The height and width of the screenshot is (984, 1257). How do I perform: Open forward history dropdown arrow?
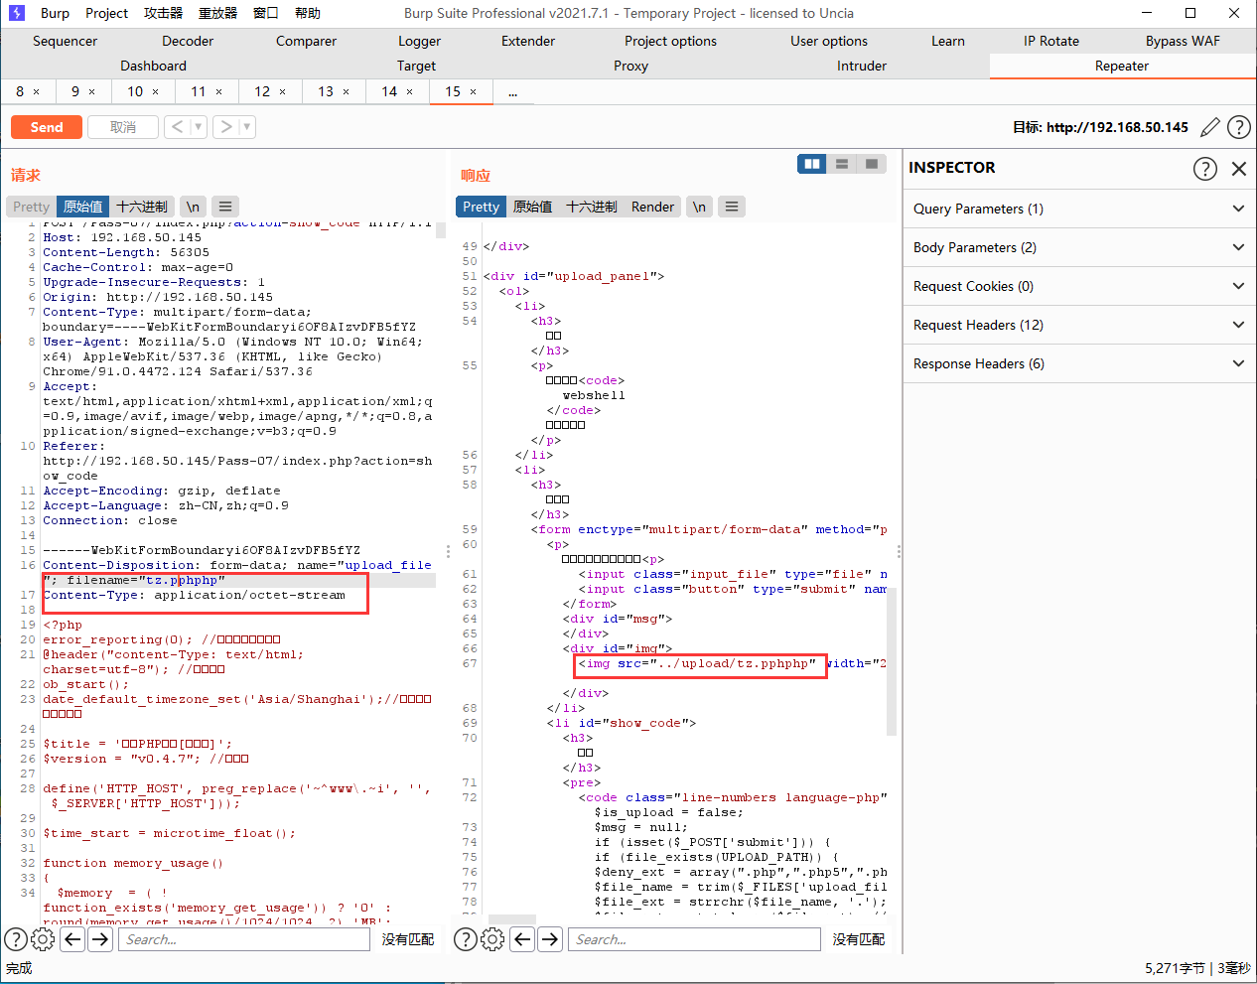click(x=247, y=127)
